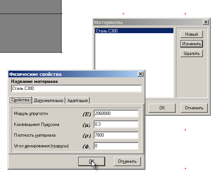Click the Угол армирования value field
Screen dimensions: 221x179
116,146
